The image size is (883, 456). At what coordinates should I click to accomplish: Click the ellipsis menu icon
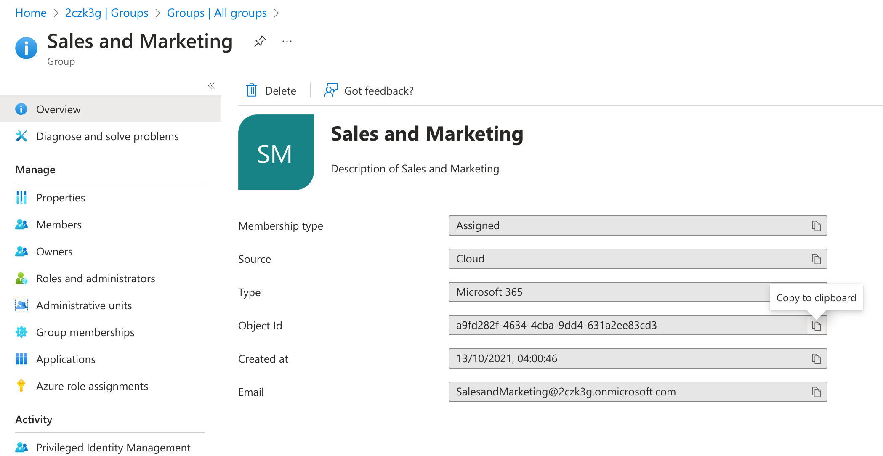click(286, 41)
